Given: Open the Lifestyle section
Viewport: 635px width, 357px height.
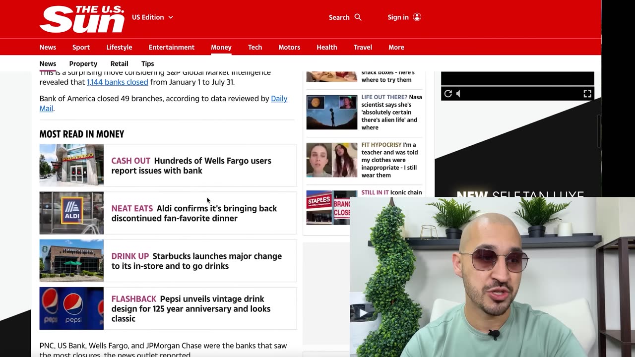Looking at the screenshot, I should pyautogui.click(x=119, y=47).
